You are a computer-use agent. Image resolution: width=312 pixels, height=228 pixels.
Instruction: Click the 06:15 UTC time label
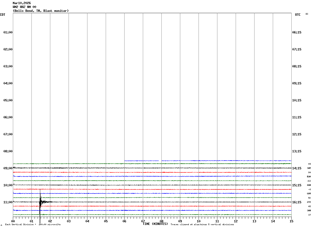coord(297,32)
